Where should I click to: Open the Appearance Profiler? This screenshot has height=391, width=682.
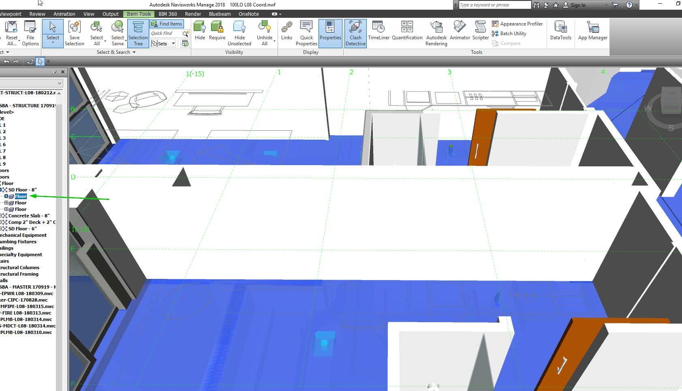[x=517, y=23]
